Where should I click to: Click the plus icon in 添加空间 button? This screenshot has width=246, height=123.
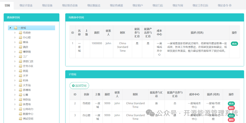click(x=73, y=86)
